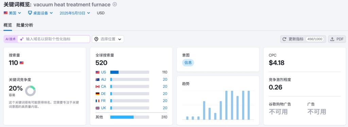The height and width of the screenshot is (127, 348).
Task: Click the CA volume value 20
Action: [x=165, y=86]
